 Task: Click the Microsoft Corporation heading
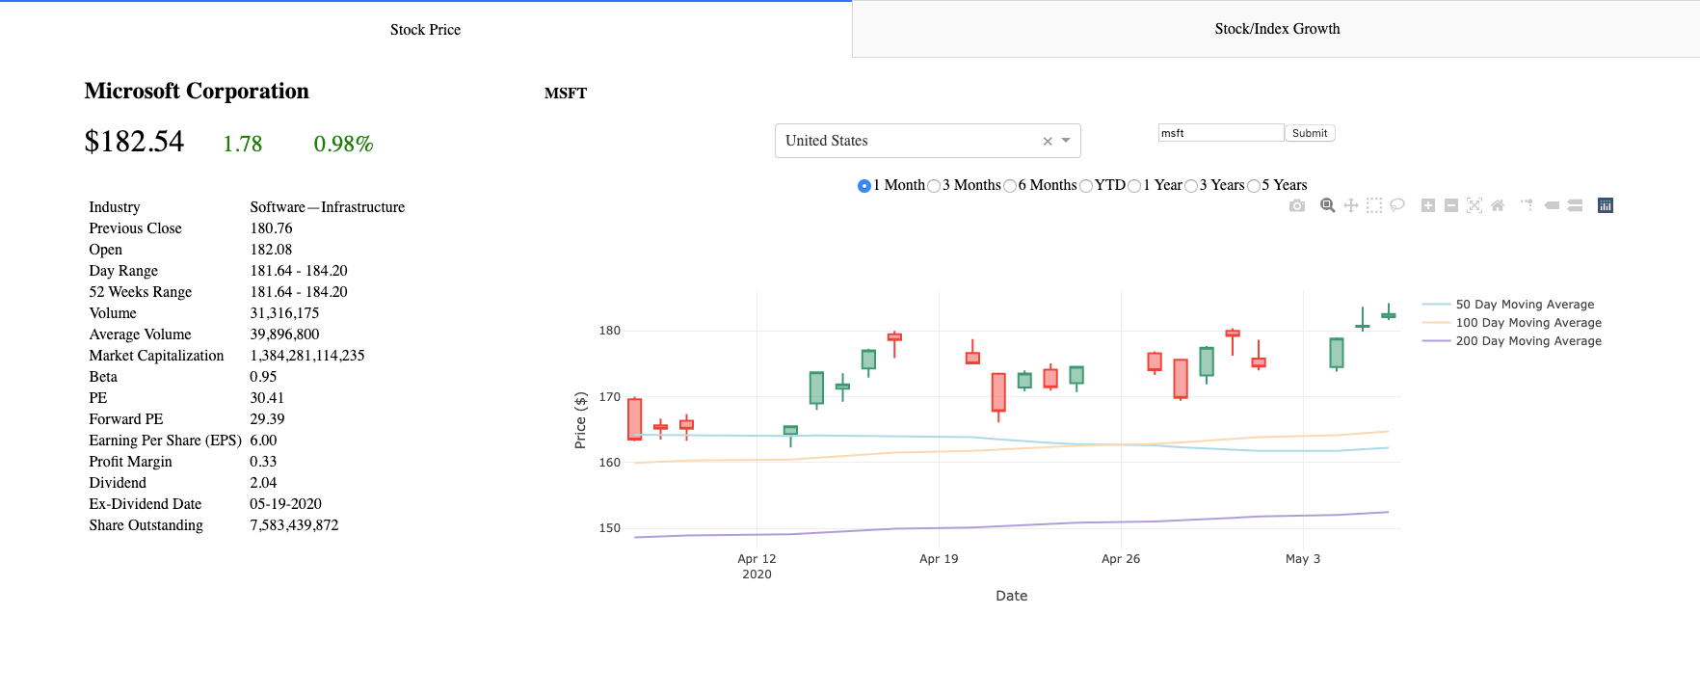coord(197,91)
